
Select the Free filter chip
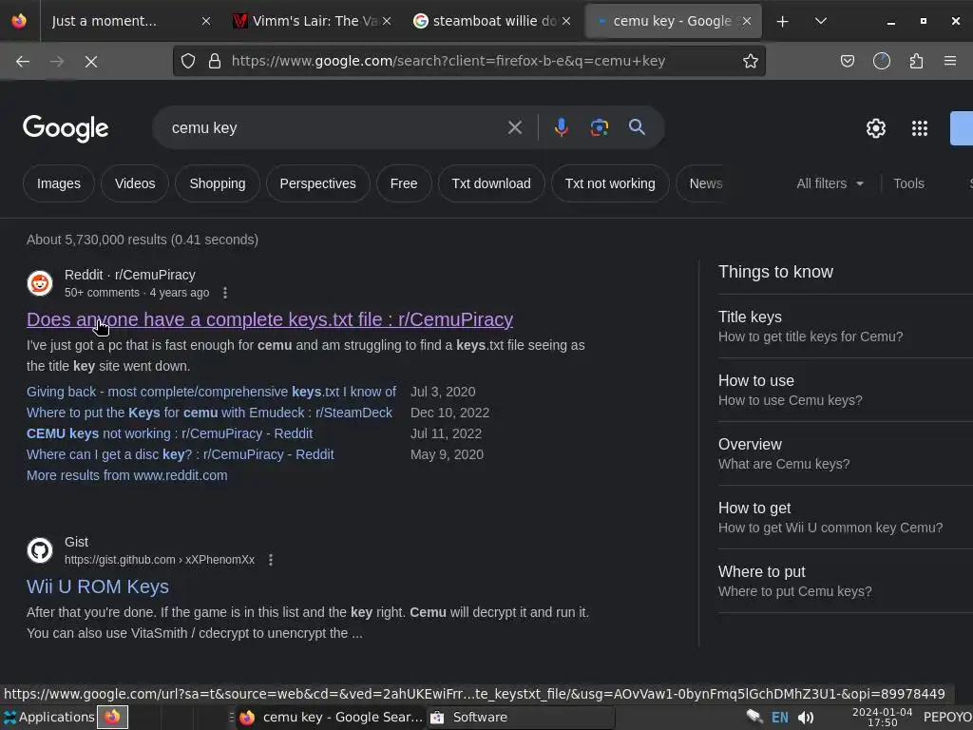coord(403,183)
